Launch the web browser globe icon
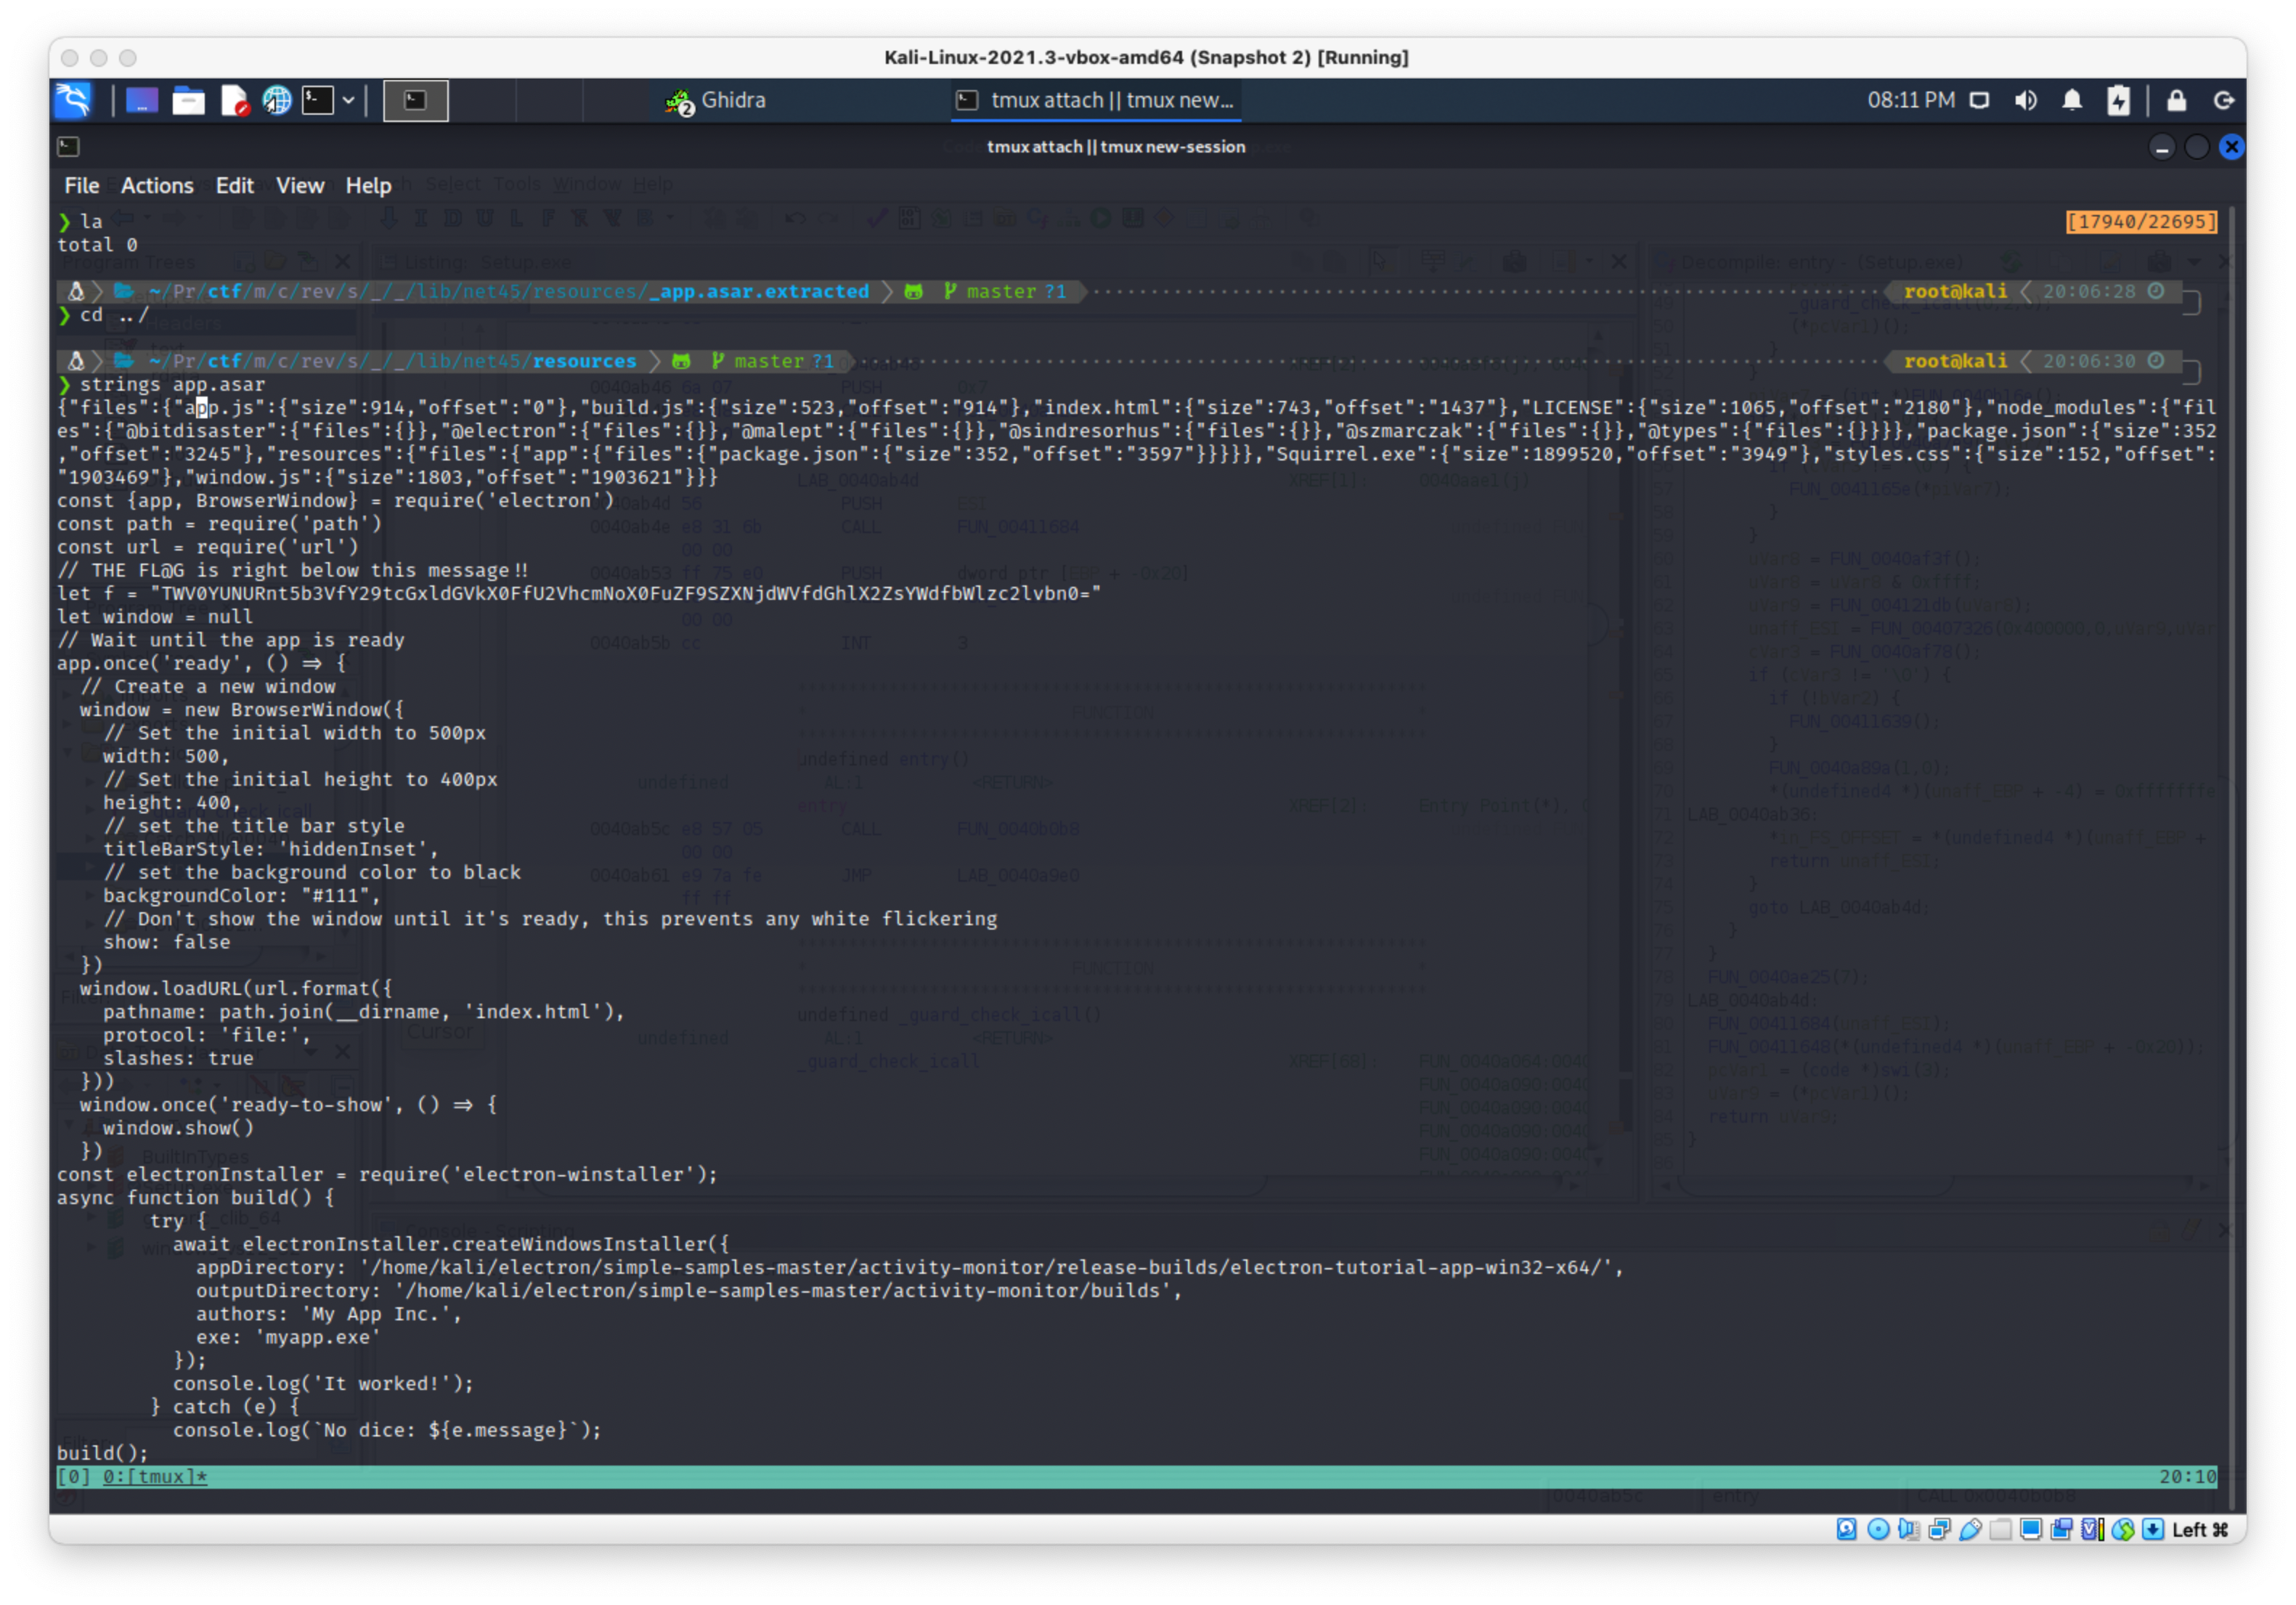Viewport: 2296px width, 1605px height. point(277,100)
